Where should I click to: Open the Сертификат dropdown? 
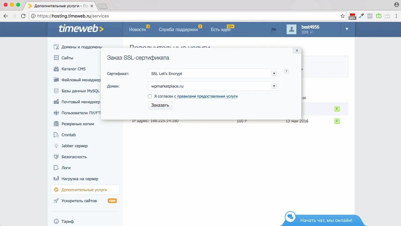[x=213, y=73]
